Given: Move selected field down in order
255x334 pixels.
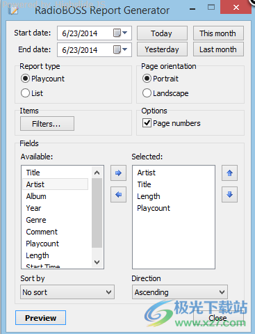Looking at the screenshot, I should pyautogui.click(x=229, y=194).
